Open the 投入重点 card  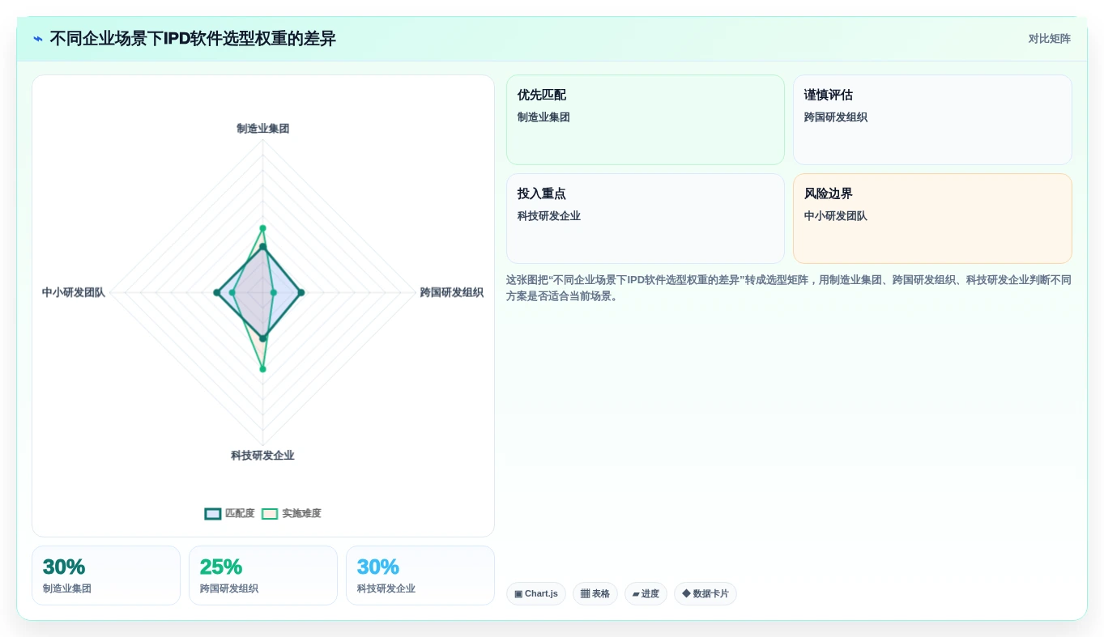[x=646, y=219]
